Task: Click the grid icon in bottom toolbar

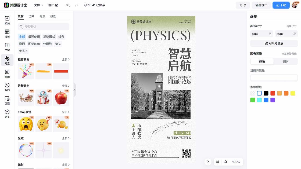Action: click(217, 162)
